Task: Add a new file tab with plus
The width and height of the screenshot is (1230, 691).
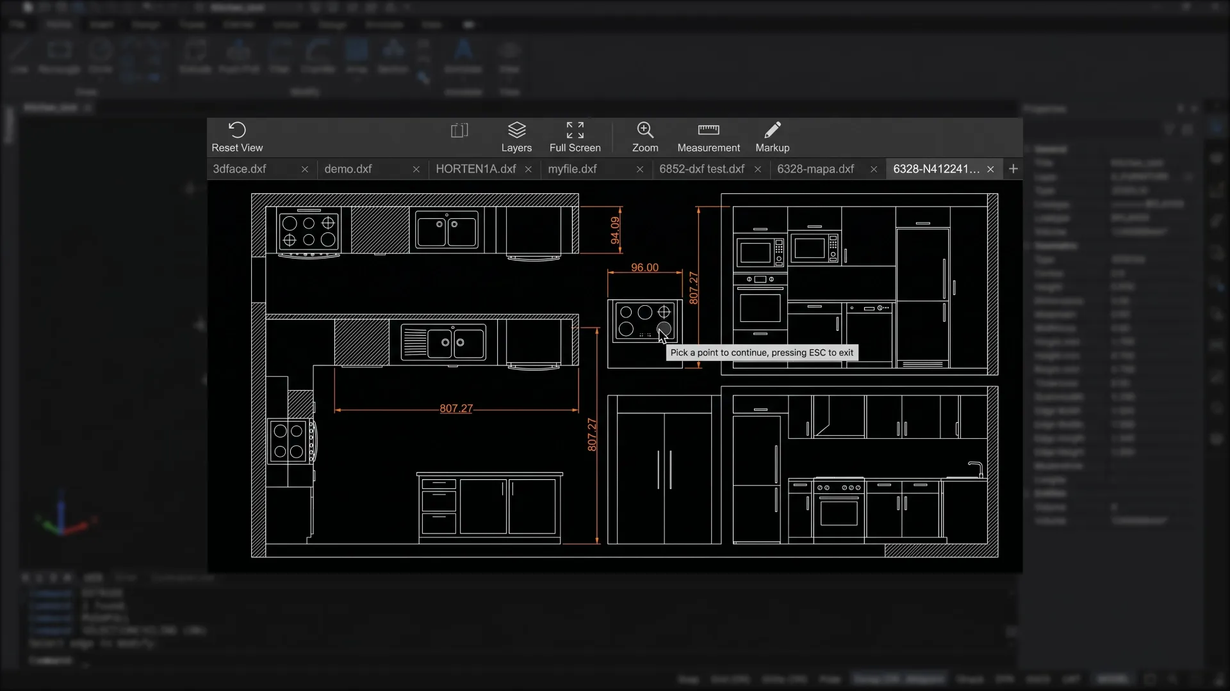Action: point(1013,169)
